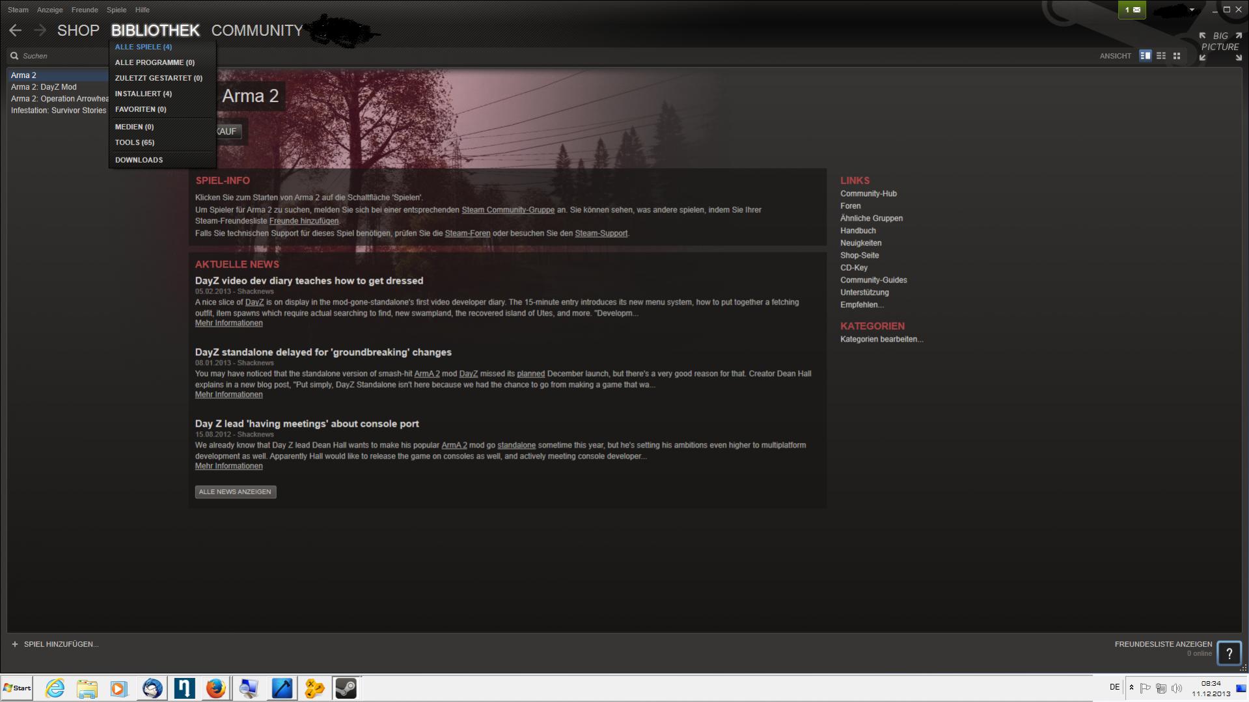
Task: Open the Anzeige menu
Action: coord(50,10)
